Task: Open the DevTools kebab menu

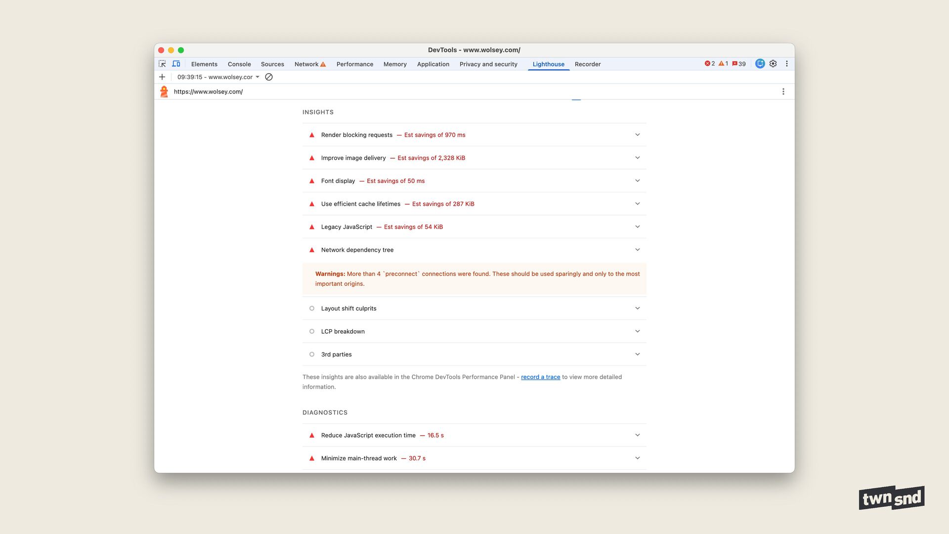Action: coord(787,64)
